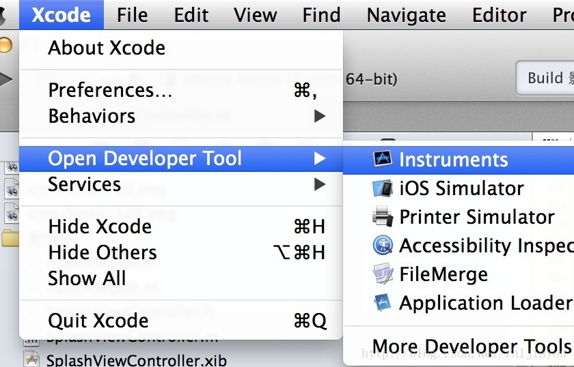
Task: Select About Xcode
Action: (x=107, y=48)
